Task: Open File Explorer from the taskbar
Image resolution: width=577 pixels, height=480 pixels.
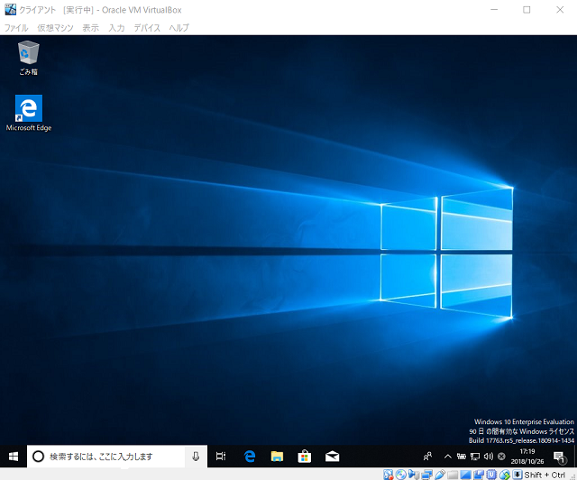Action: [278, 457]
